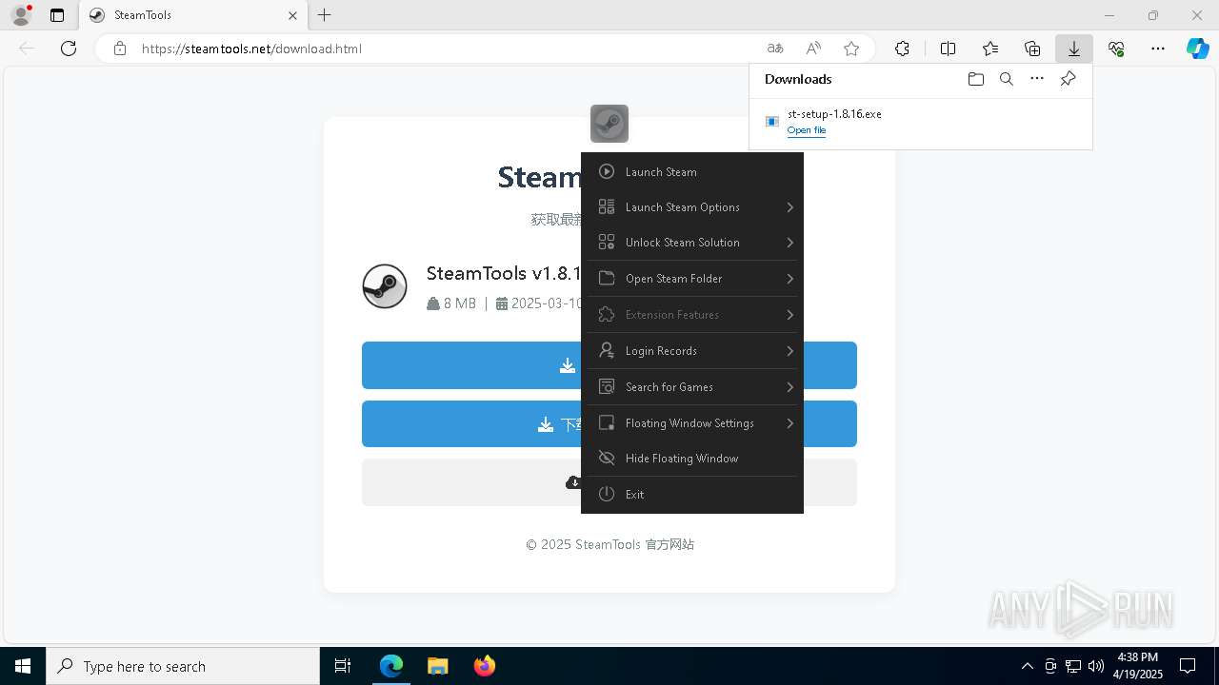1219x685 pixels.
Task: Open File Explorer from taskbar
Action: 437,666
